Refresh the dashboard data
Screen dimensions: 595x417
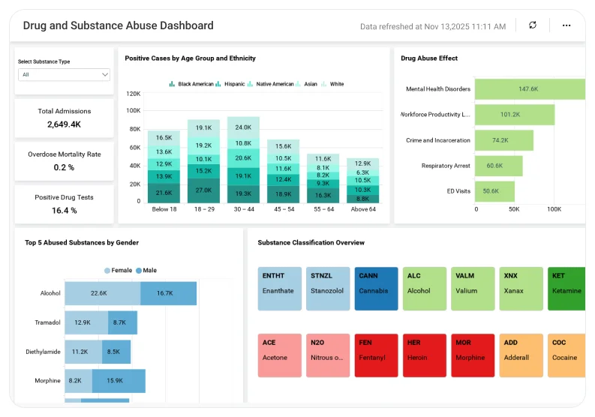click(x=533, y=25)
